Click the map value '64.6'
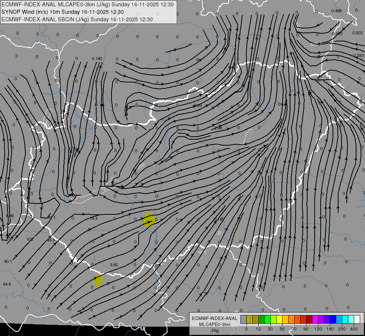 point(7,284)
